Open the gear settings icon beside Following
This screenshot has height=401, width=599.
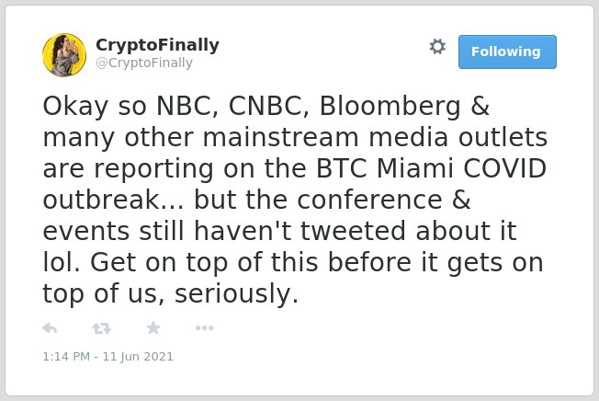(x=437, y=47)
